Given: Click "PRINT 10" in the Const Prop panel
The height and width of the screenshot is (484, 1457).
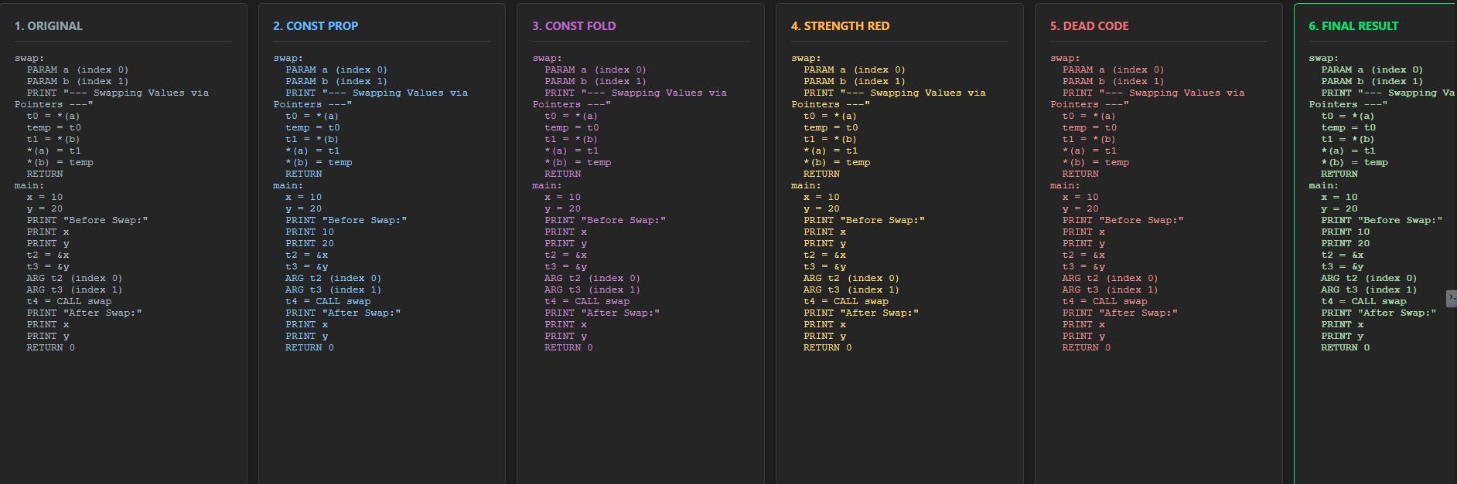Looking at the screenshot, I should (309, 232).
